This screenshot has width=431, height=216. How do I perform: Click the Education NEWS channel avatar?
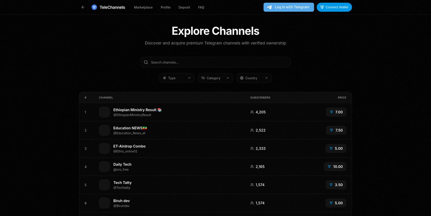pyautogui.click(x=105, y=130)
